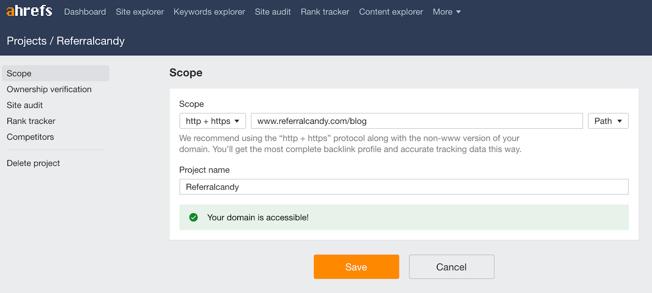The width and height of the screenshot is (652, 293).
Task: Navigate to Site audit in top bar
Action: click(x=273, y=12)
